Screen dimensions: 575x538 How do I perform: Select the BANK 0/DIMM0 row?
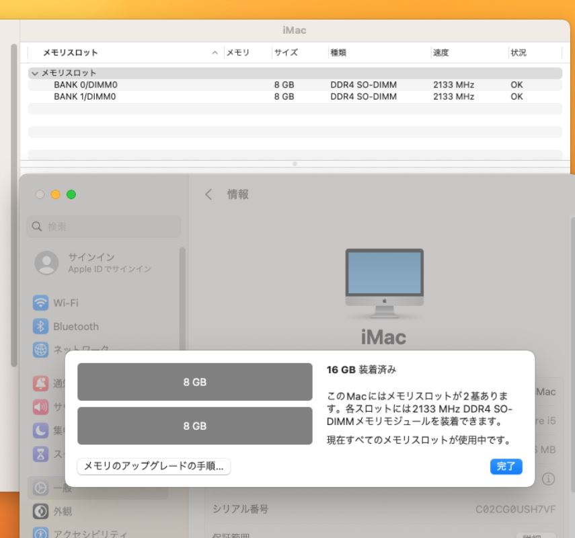(x=295, y=85)
